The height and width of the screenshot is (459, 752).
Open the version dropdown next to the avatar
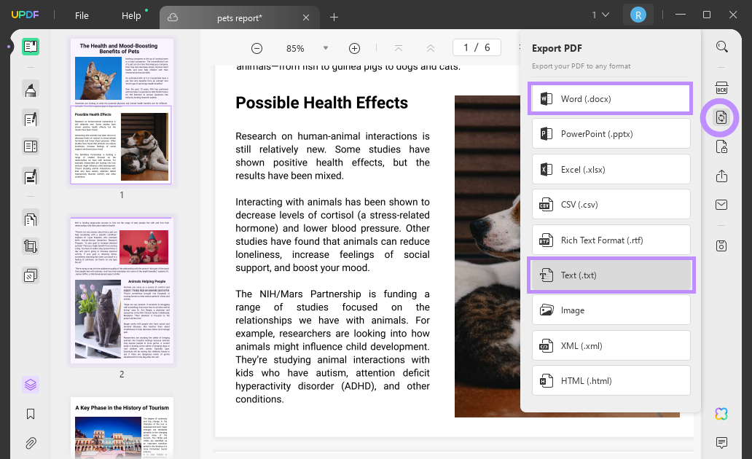(599, 14)
